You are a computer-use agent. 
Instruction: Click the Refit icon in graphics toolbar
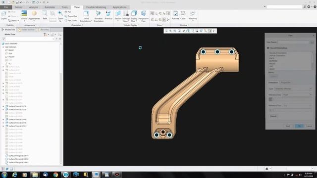(166, 31)
